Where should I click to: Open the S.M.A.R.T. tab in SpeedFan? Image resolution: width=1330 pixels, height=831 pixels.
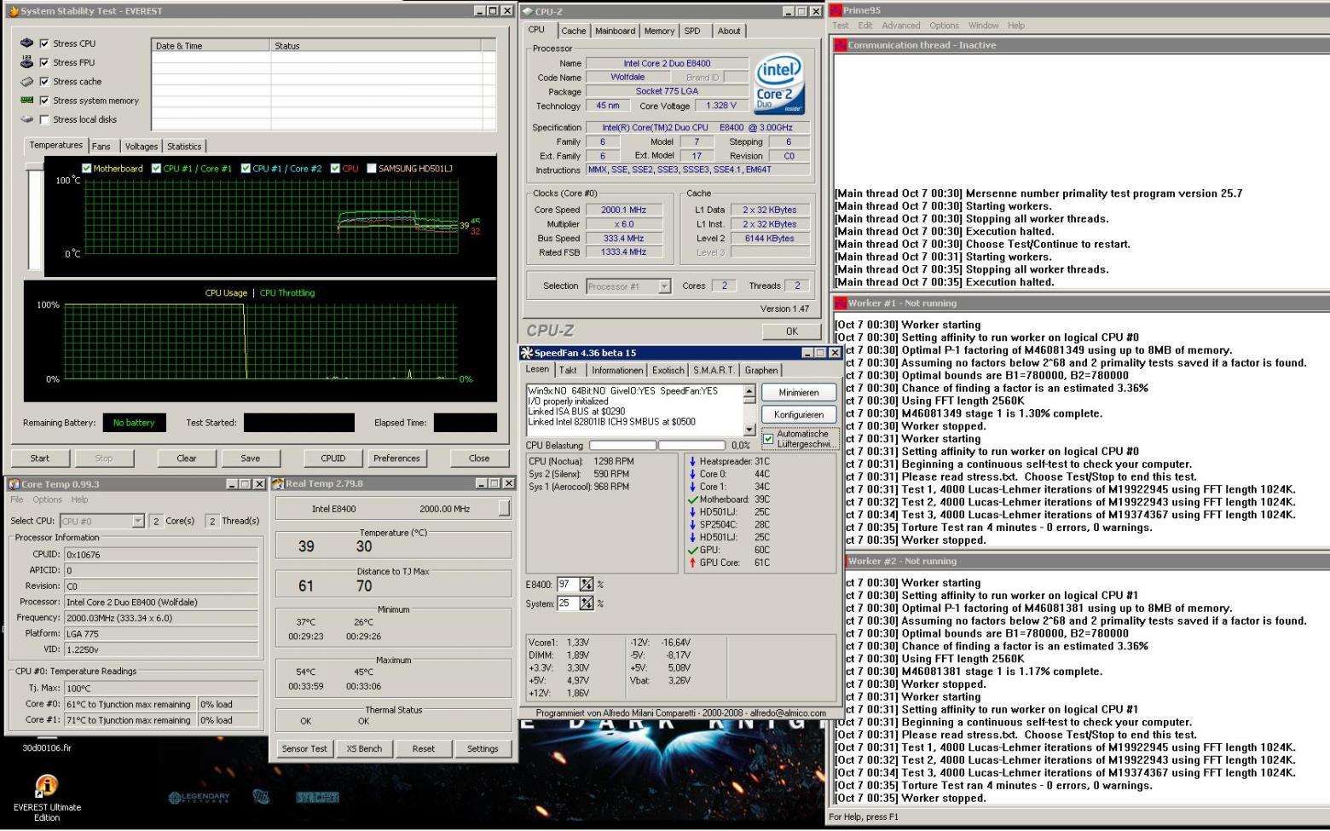[714, 371]
